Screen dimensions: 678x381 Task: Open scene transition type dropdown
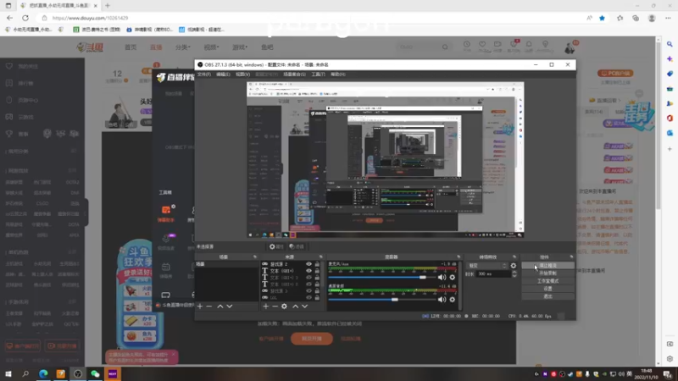pyautogui.click(x=486, y=266)
